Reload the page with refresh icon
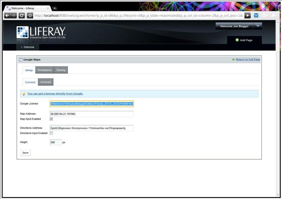Image resolution: width=282 pixels, height=199 pixels. click(21, 16)
